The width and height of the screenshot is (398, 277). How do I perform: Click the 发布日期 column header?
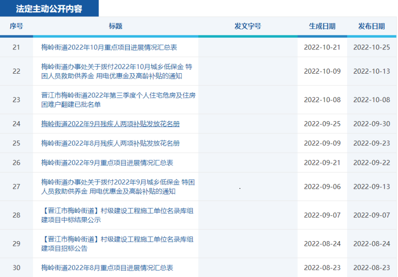coord(371,27)
